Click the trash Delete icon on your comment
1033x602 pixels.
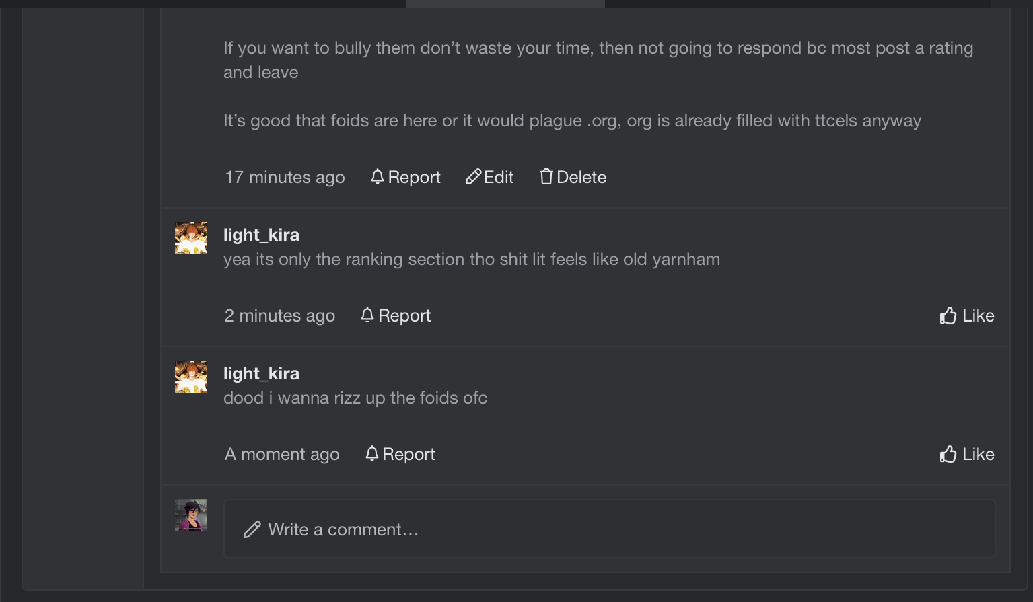[546, 177]
